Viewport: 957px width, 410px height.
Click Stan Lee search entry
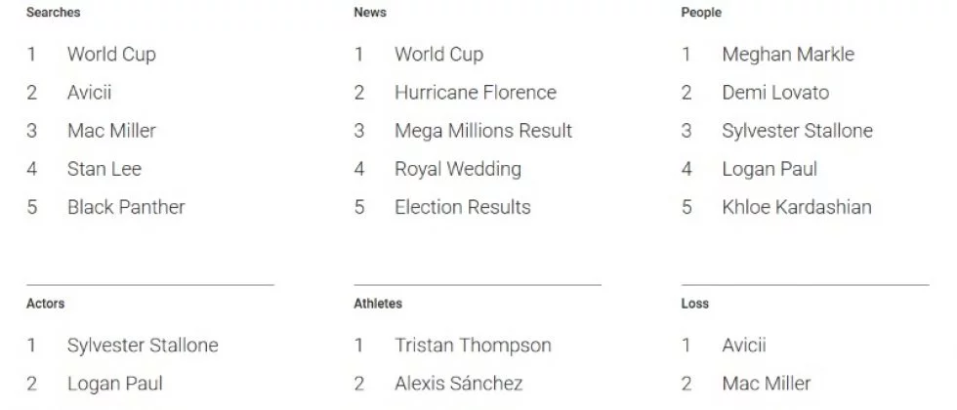pyautogui.click(x=104, y=169)
